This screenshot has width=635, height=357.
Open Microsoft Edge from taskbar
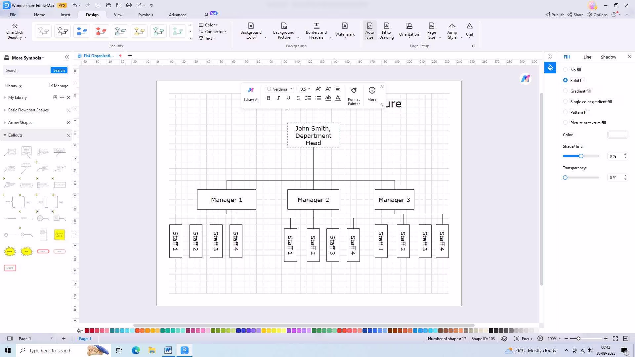click(x=136, y=350)
